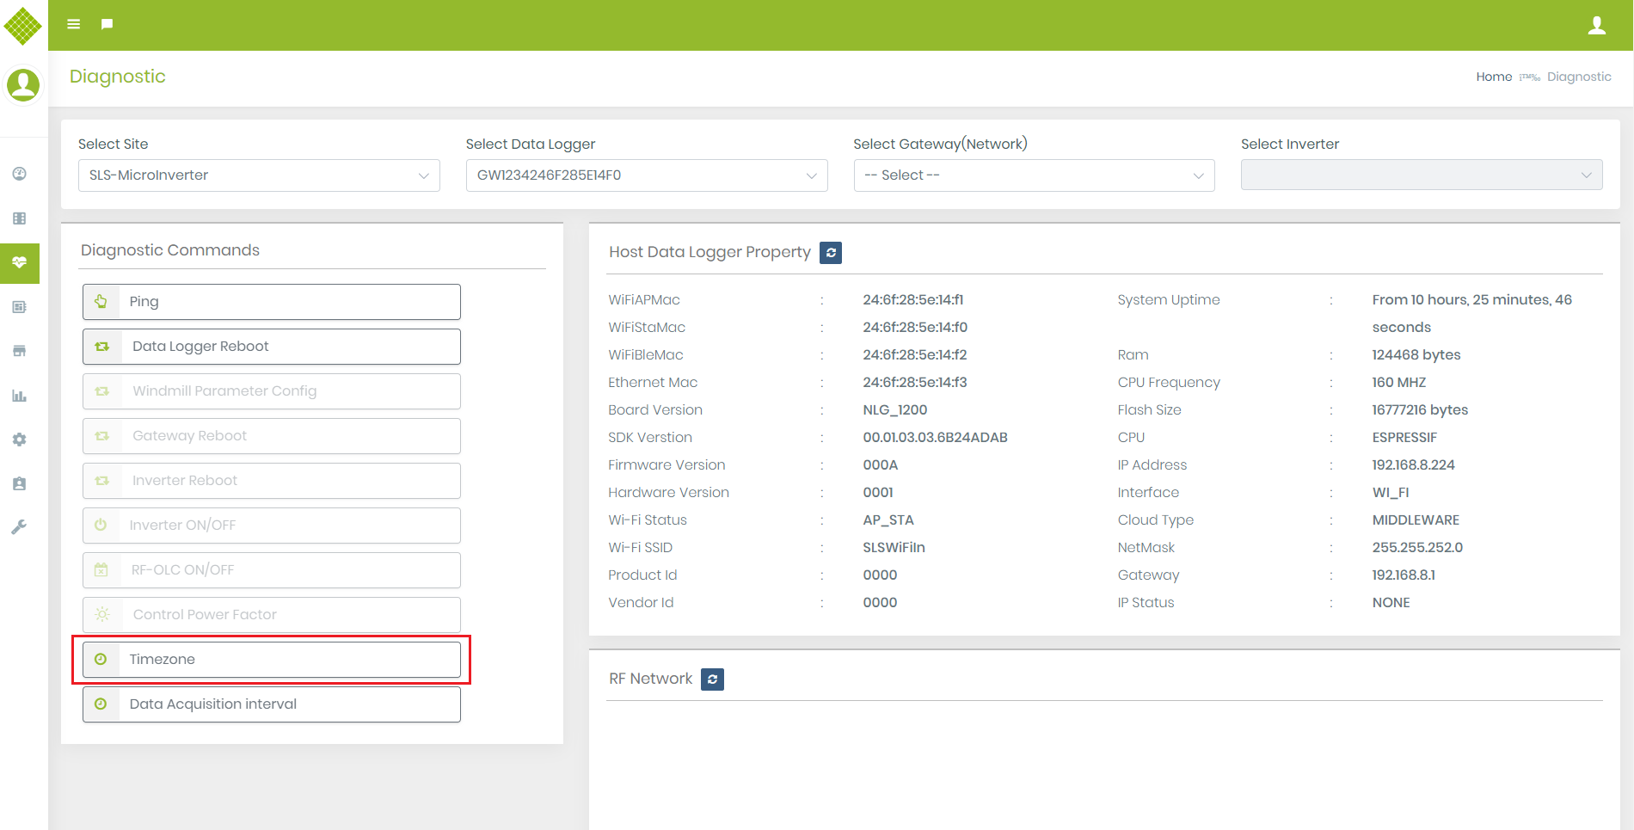Run the Ping diagnostic command
This screenshot has height=830, width=1634.
click(272, 302)
